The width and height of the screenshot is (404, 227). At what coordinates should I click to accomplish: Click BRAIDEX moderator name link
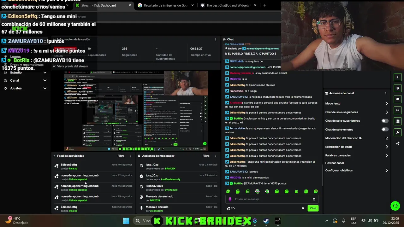(x=170, y=169)
